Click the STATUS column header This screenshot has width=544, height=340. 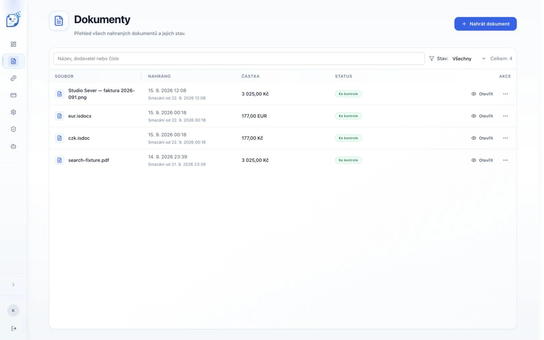coord(343,76)
